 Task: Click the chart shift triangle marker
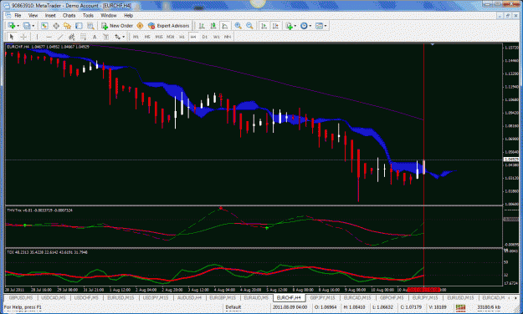click(433, 44)
